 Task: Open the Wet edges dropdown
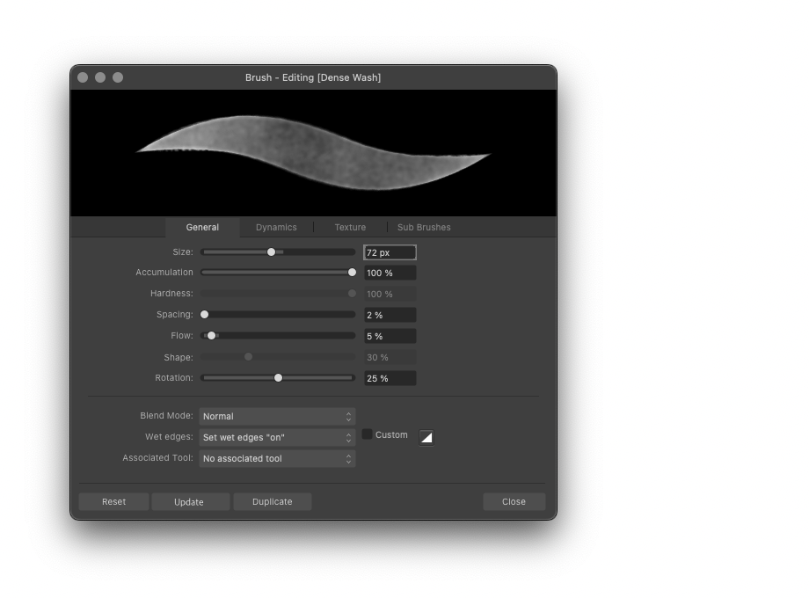[277, 438]
